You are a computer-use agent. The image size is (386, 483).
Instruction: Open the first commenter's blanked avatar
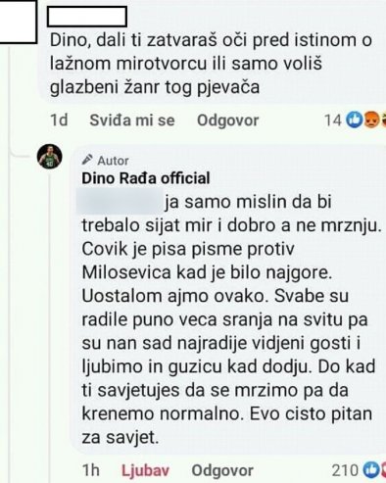click(17, 21)
